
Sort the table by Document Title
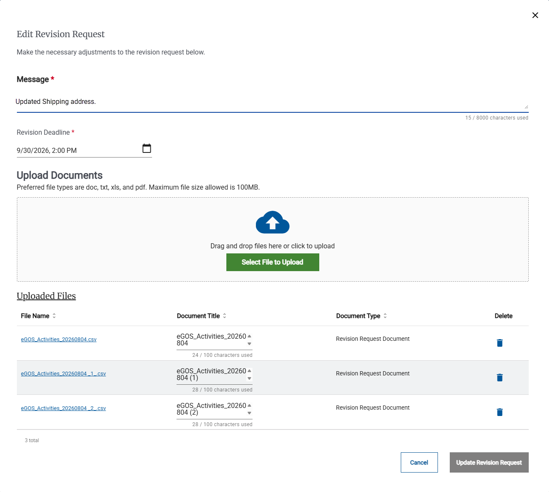[201, 316]
